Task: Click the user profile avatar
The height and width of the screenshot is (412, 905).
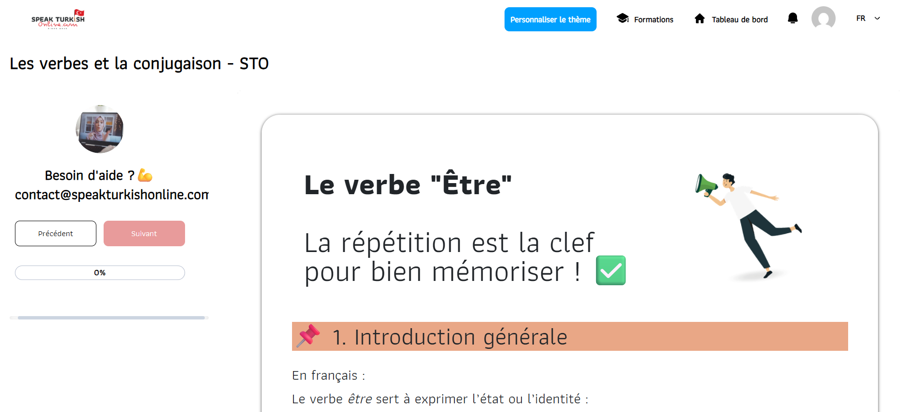Action: pos(823,19)
